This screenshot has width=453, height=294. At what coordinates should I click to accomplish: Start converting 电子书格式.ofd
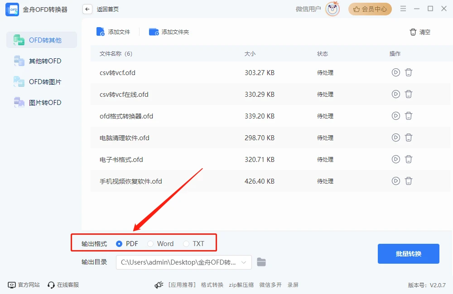[395, 159]
